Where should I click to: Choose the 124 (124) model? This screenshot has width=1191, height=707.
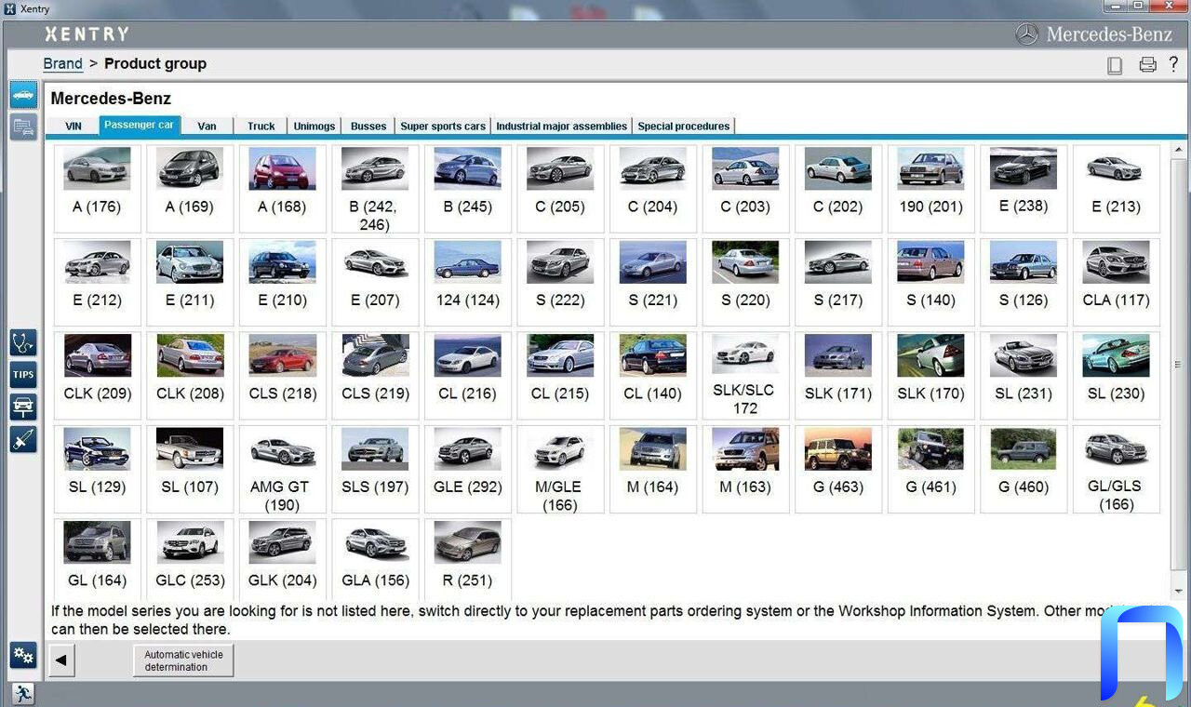pos(467,282)
